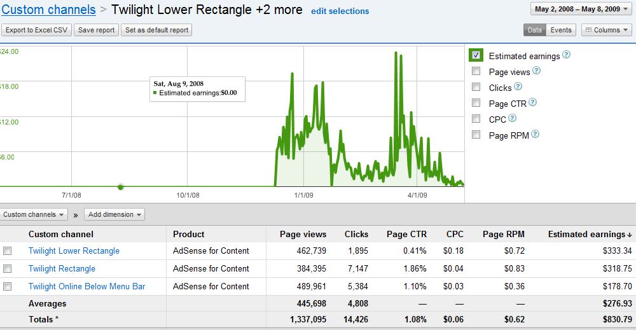This screenshot has width=636, height=330.
Task: Click the 10/1/08 date label on chart
Action: (188, 195)
